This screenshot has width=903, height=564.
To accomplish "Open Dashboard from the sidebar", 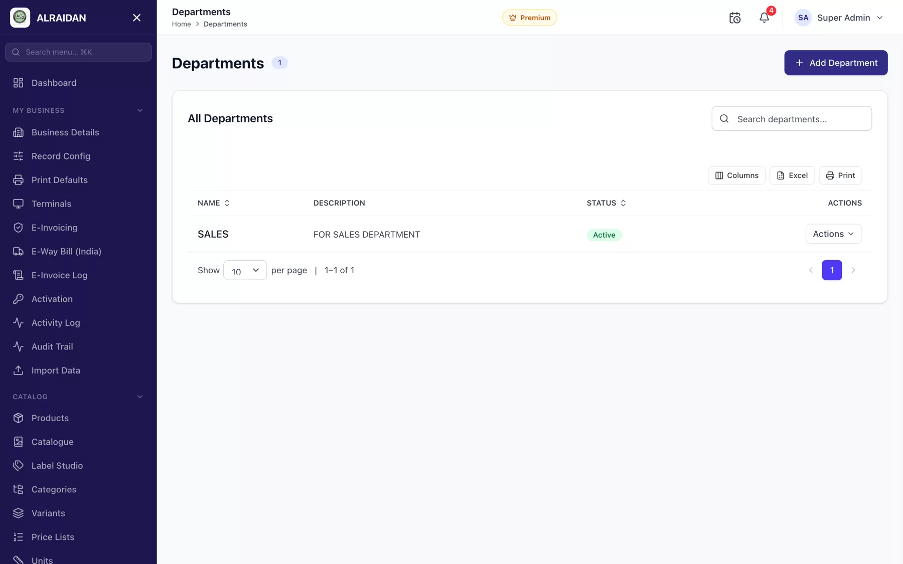I will (78, 83).
